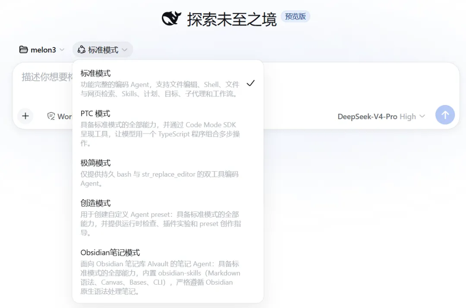Click the melon3 folder icon
Viewport: 466px width, 308px height.
coord(23,50)
